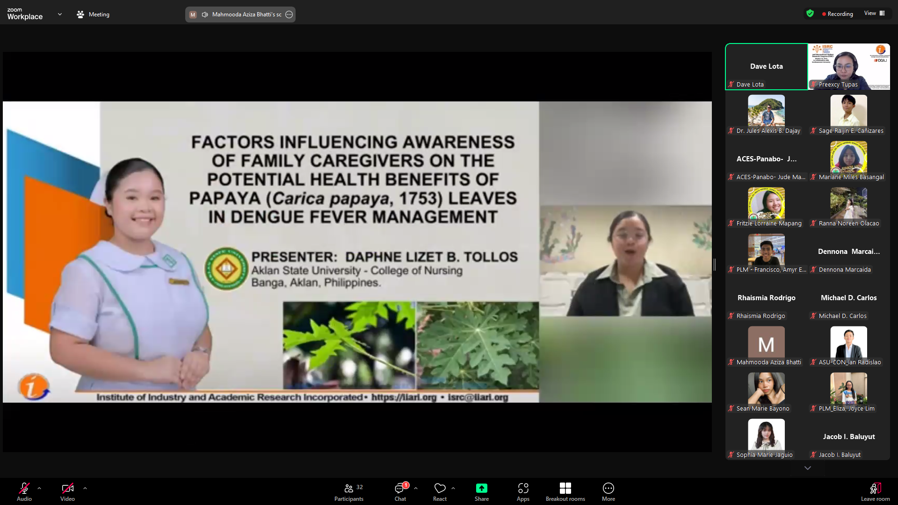Open the Chat panel

click(x=400, y=492)
